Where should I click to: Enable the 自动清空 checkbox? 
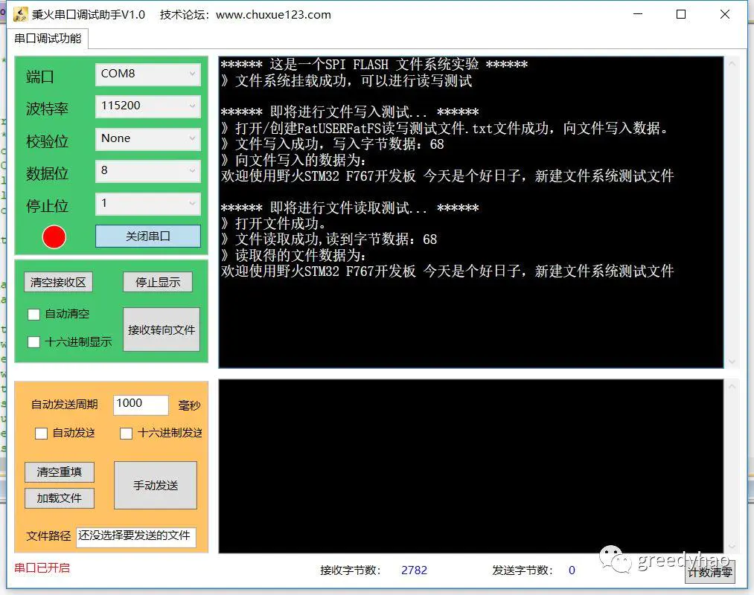33,314
